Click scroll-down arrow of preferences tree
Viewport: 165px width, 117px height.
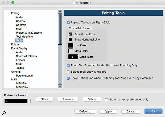tap(60, 86)
